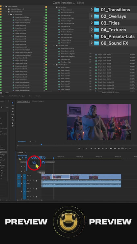
Task: Select the Pen tool
Action: click(x=13, y=117)
